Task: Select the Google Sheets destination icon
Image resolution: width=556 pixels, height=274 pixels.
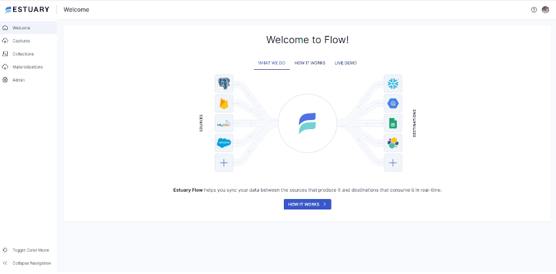Action: click(x=393, y=123)
